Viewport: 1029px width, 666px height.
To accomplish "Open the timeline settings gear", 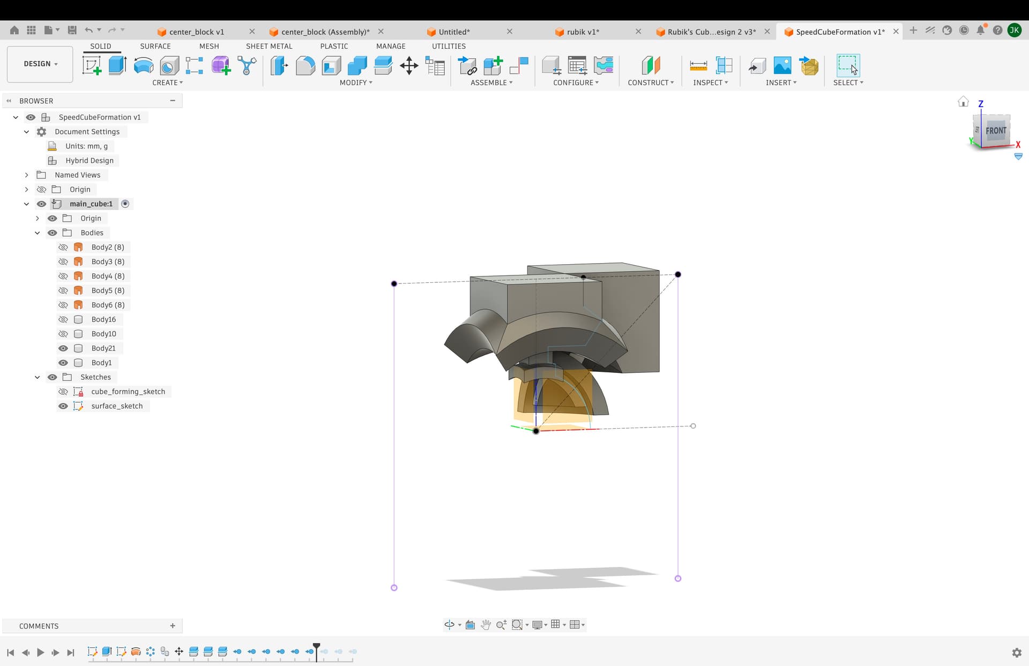I will tap(1017, 653).
